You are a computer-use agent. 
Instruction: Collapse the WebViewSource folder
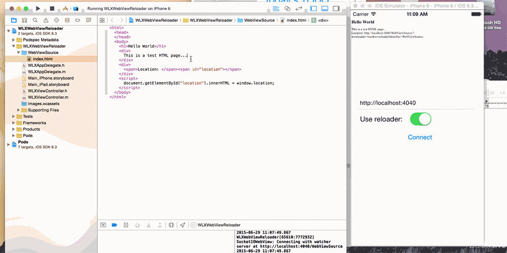(19, 53)
